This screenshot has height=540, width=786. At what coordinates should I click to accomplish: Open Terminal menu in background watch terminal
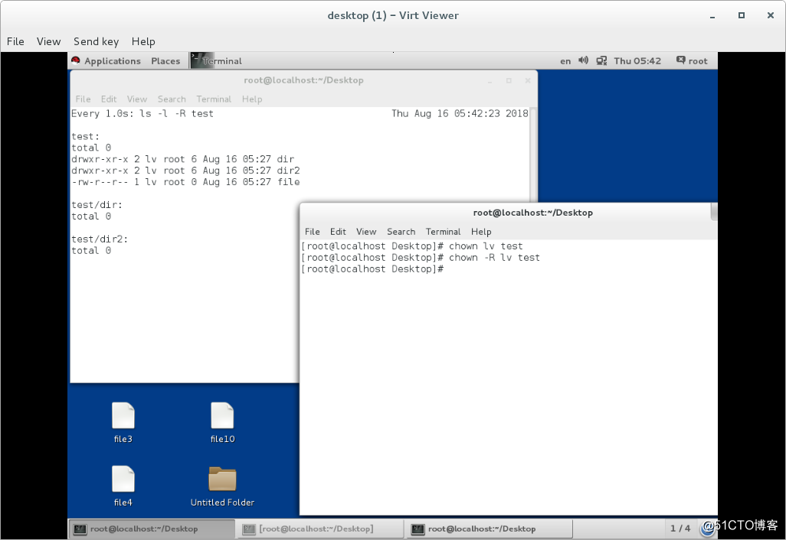click(214, 99)
